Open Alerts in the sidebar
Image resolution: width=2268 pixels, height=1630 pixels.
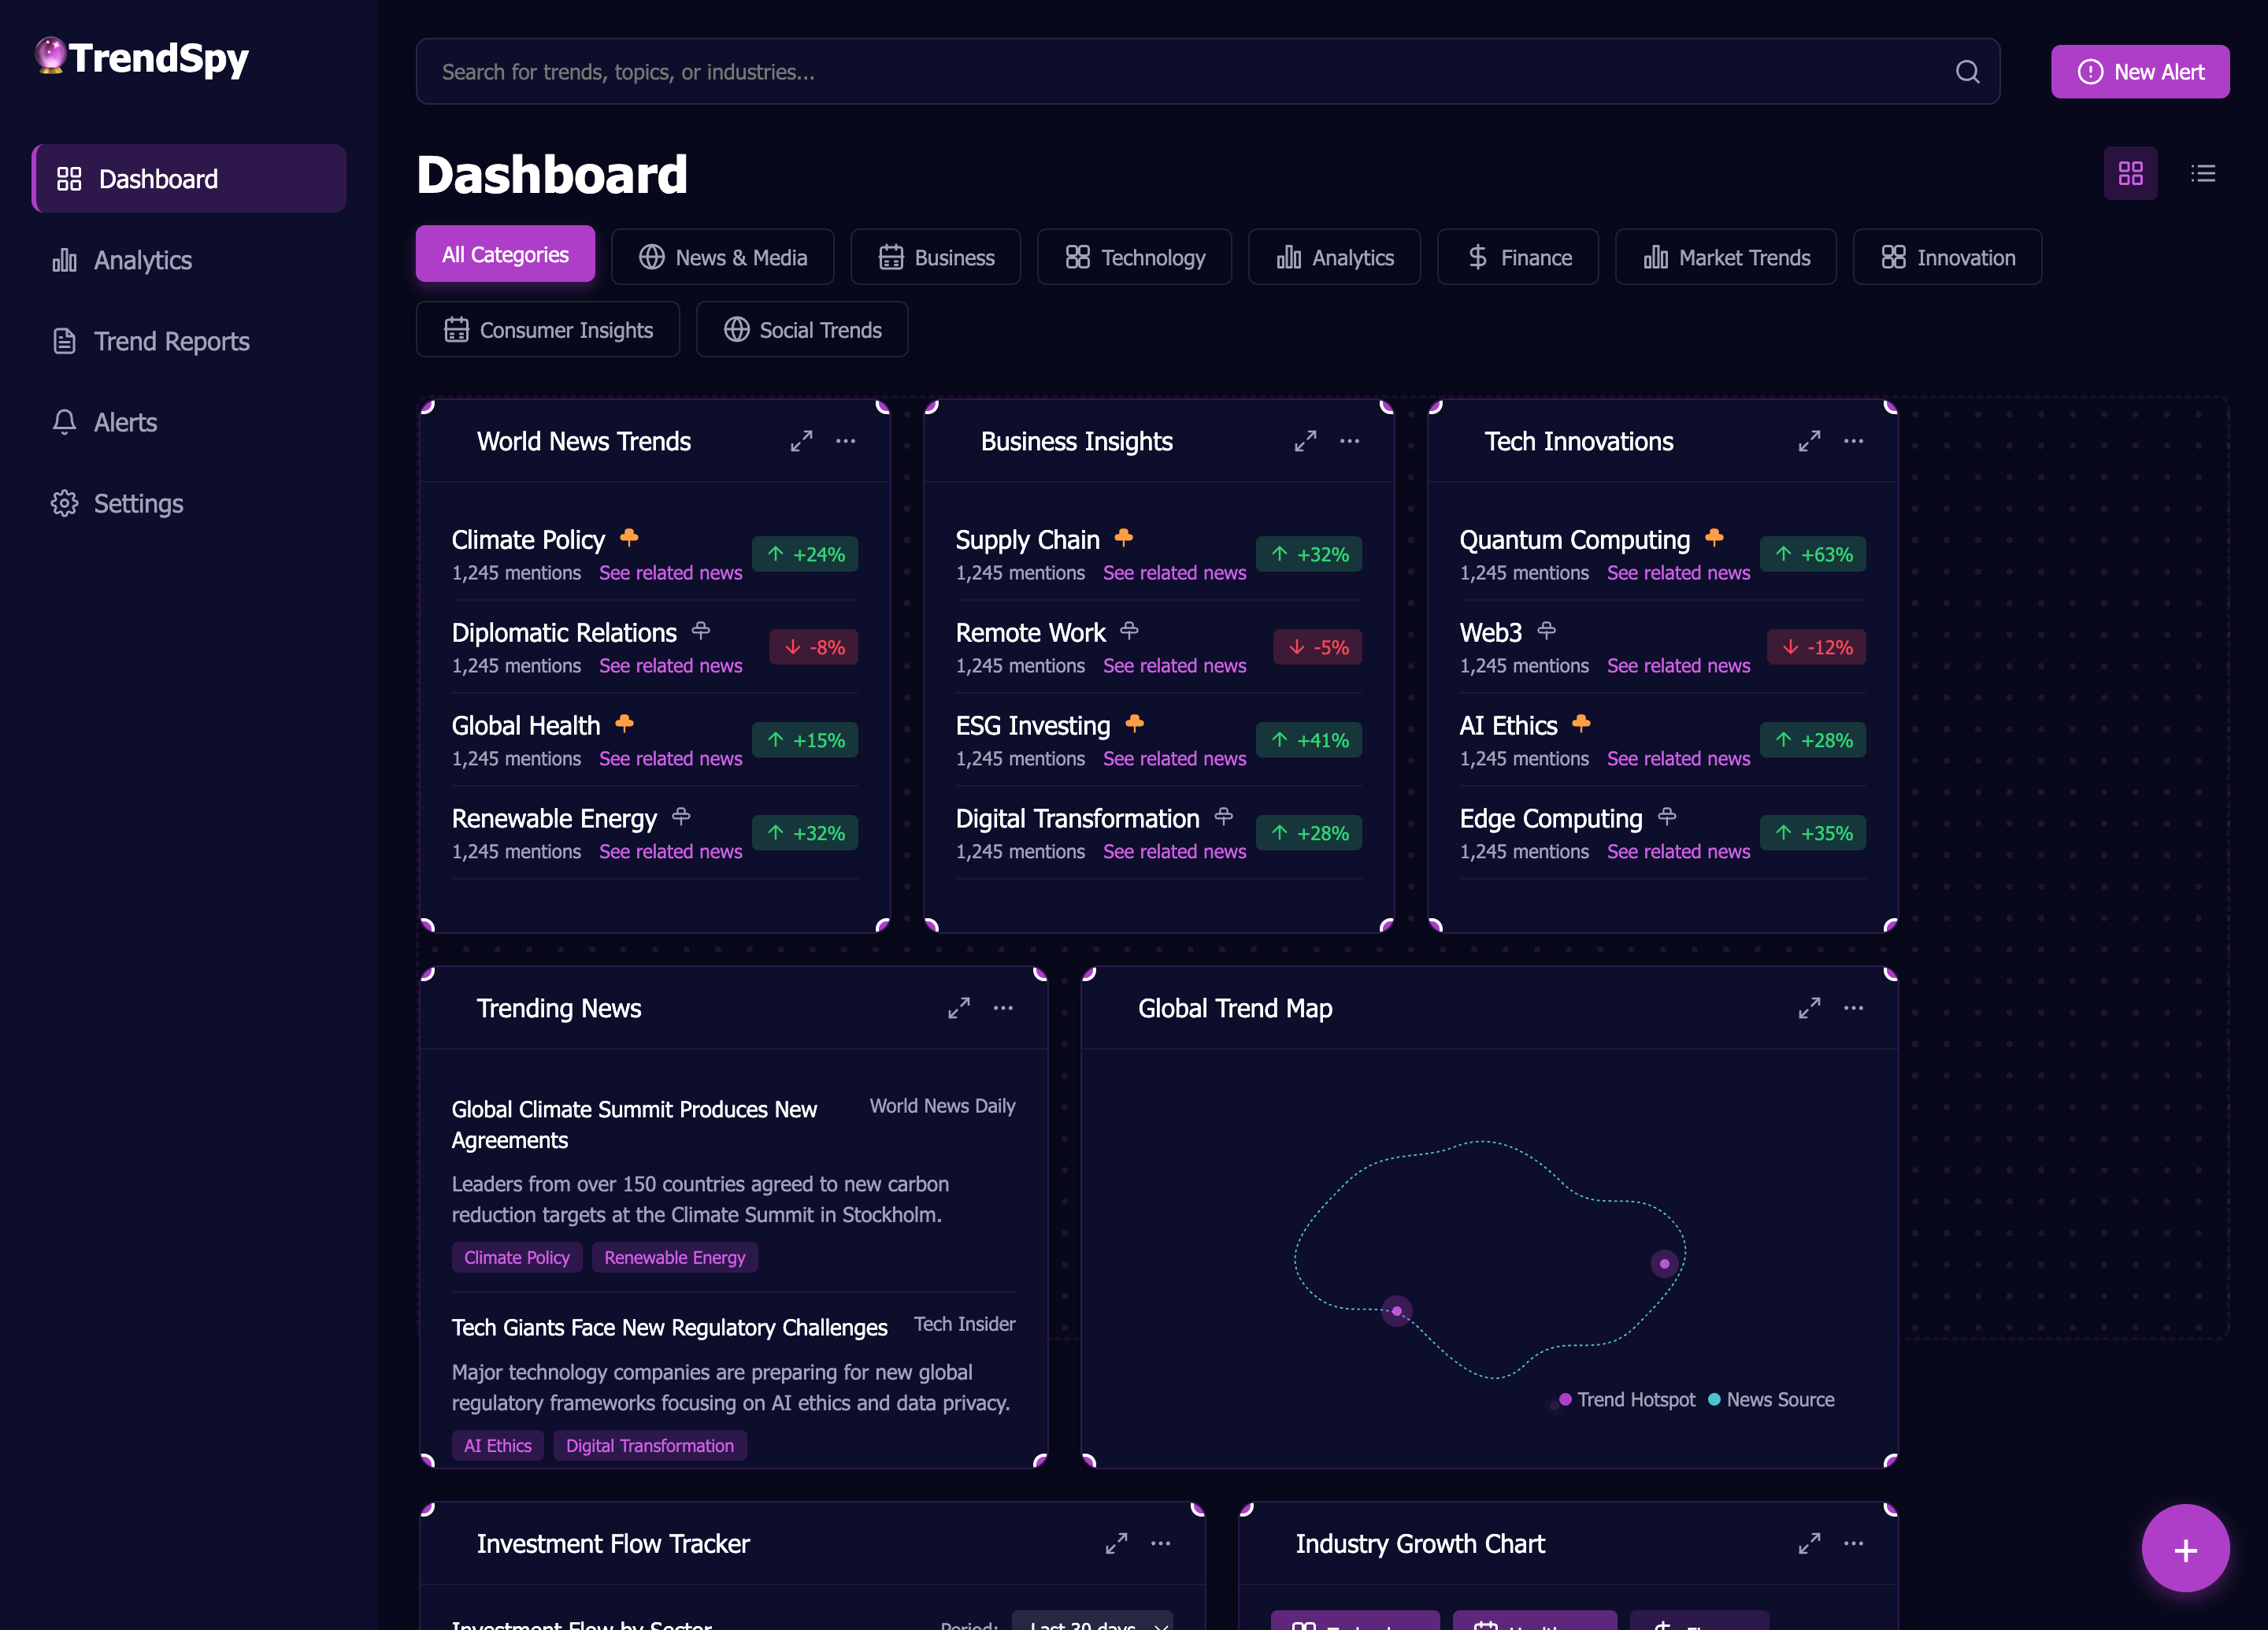pyautogui.click(x=189, y=422)
